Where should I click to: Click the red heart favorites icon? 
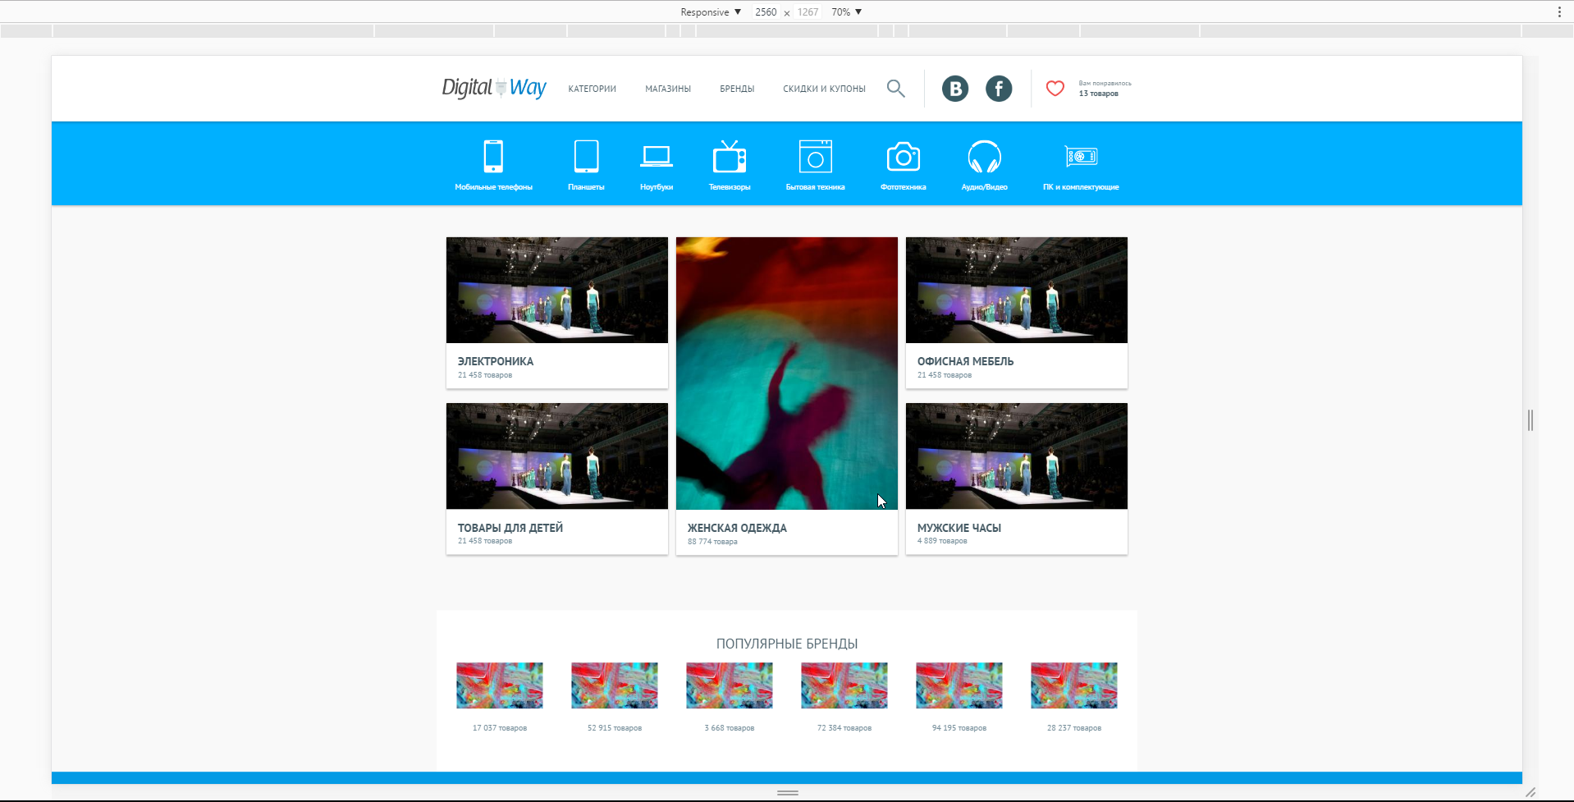tap(1055, 89)
